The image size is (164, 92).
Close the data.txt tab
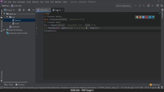tap(63, 10)
